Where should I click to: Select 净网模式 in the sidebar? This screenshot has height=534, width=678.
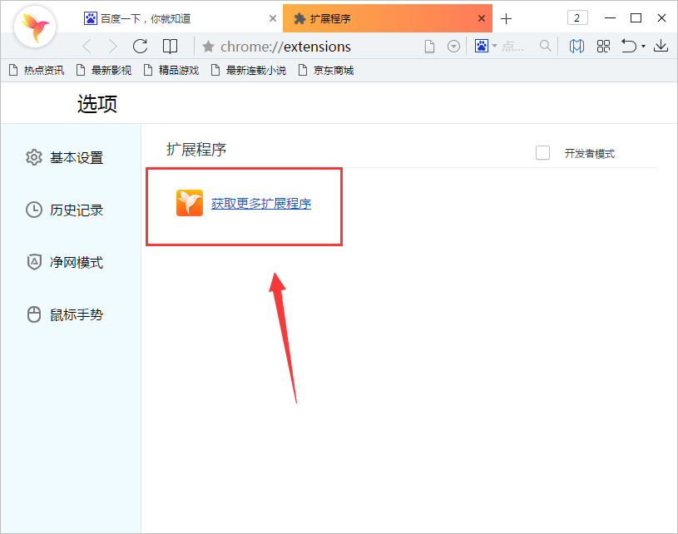click(x=64, y=262)
